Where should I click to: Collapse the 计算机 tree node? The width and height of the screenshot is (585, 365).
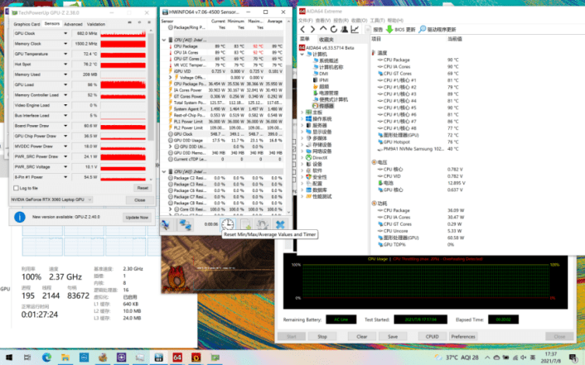coord(302,54)
